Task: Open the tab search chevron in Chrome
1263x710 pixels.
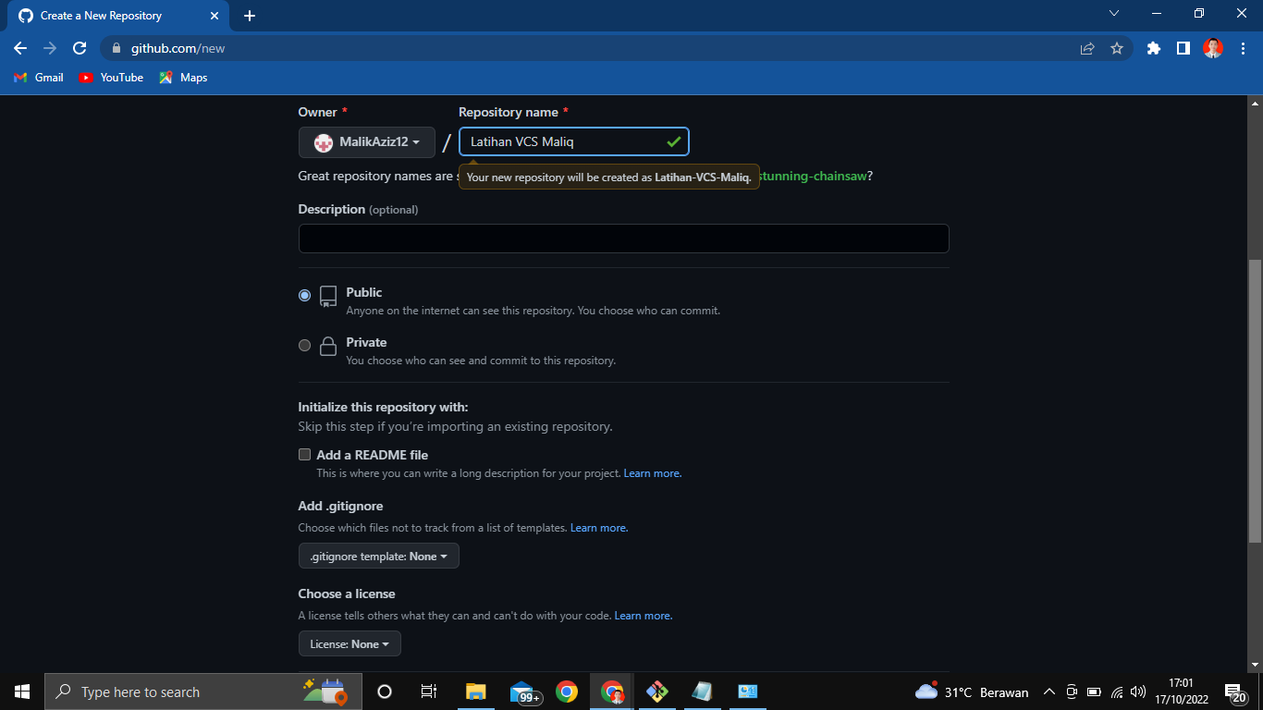Action: tap(1114, 14)
